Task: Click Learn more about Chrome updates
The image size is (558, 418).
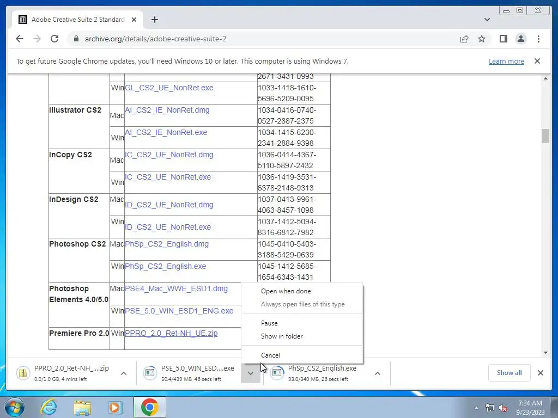Action: (x=506, y=61)
